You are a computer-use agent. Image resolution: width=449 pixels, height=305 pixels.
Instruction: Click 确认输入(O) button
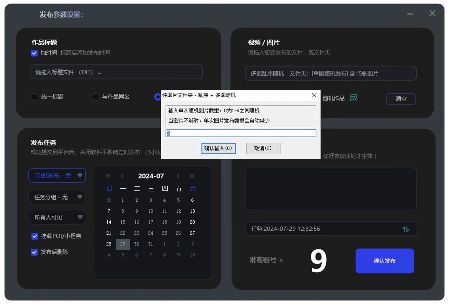pyautogui.click(x=218, y=148)
